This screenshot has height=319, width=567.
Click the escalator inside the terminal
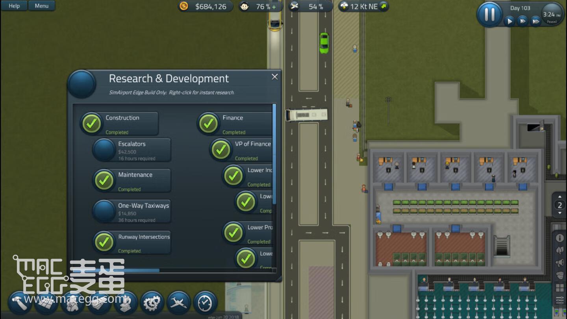click(501, 245)
